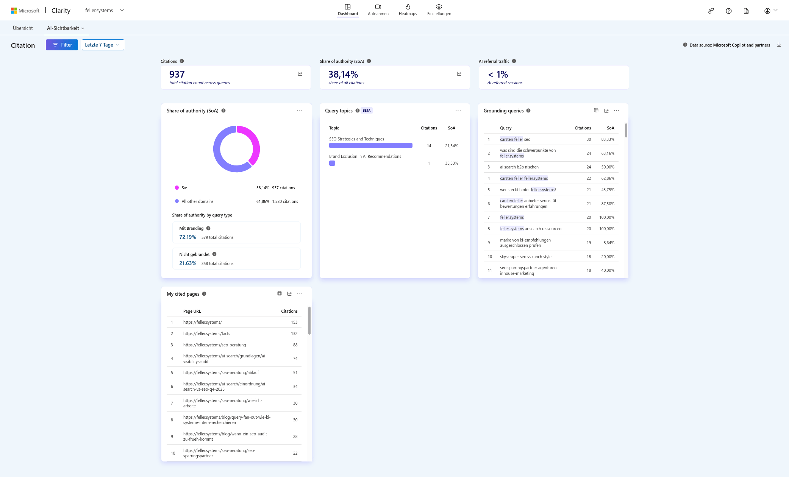Click the SEO Strategies and Techniques bar
The image size is (789, 477).
(370, 145)
